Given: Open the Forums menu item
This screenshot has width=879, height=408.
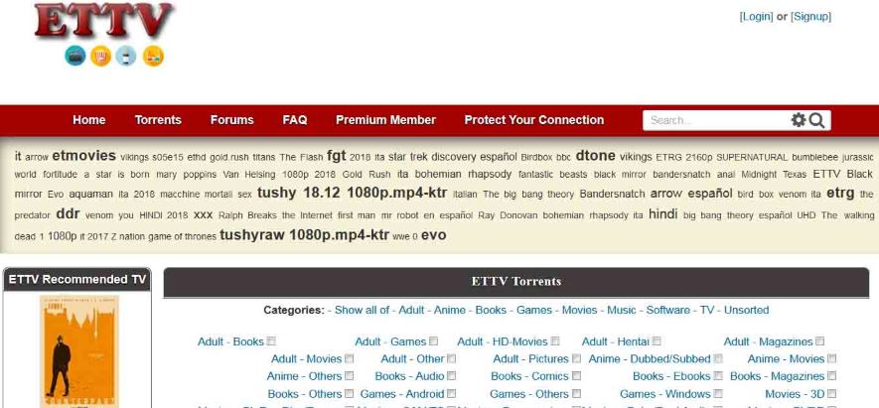Looking at the screenshot, I should (x=232, y=120).
